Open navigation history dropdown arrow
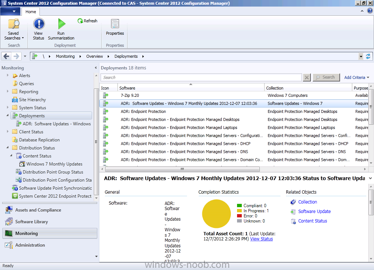The width and height of the screenshot is (374, 270). (x=25, y=56)
